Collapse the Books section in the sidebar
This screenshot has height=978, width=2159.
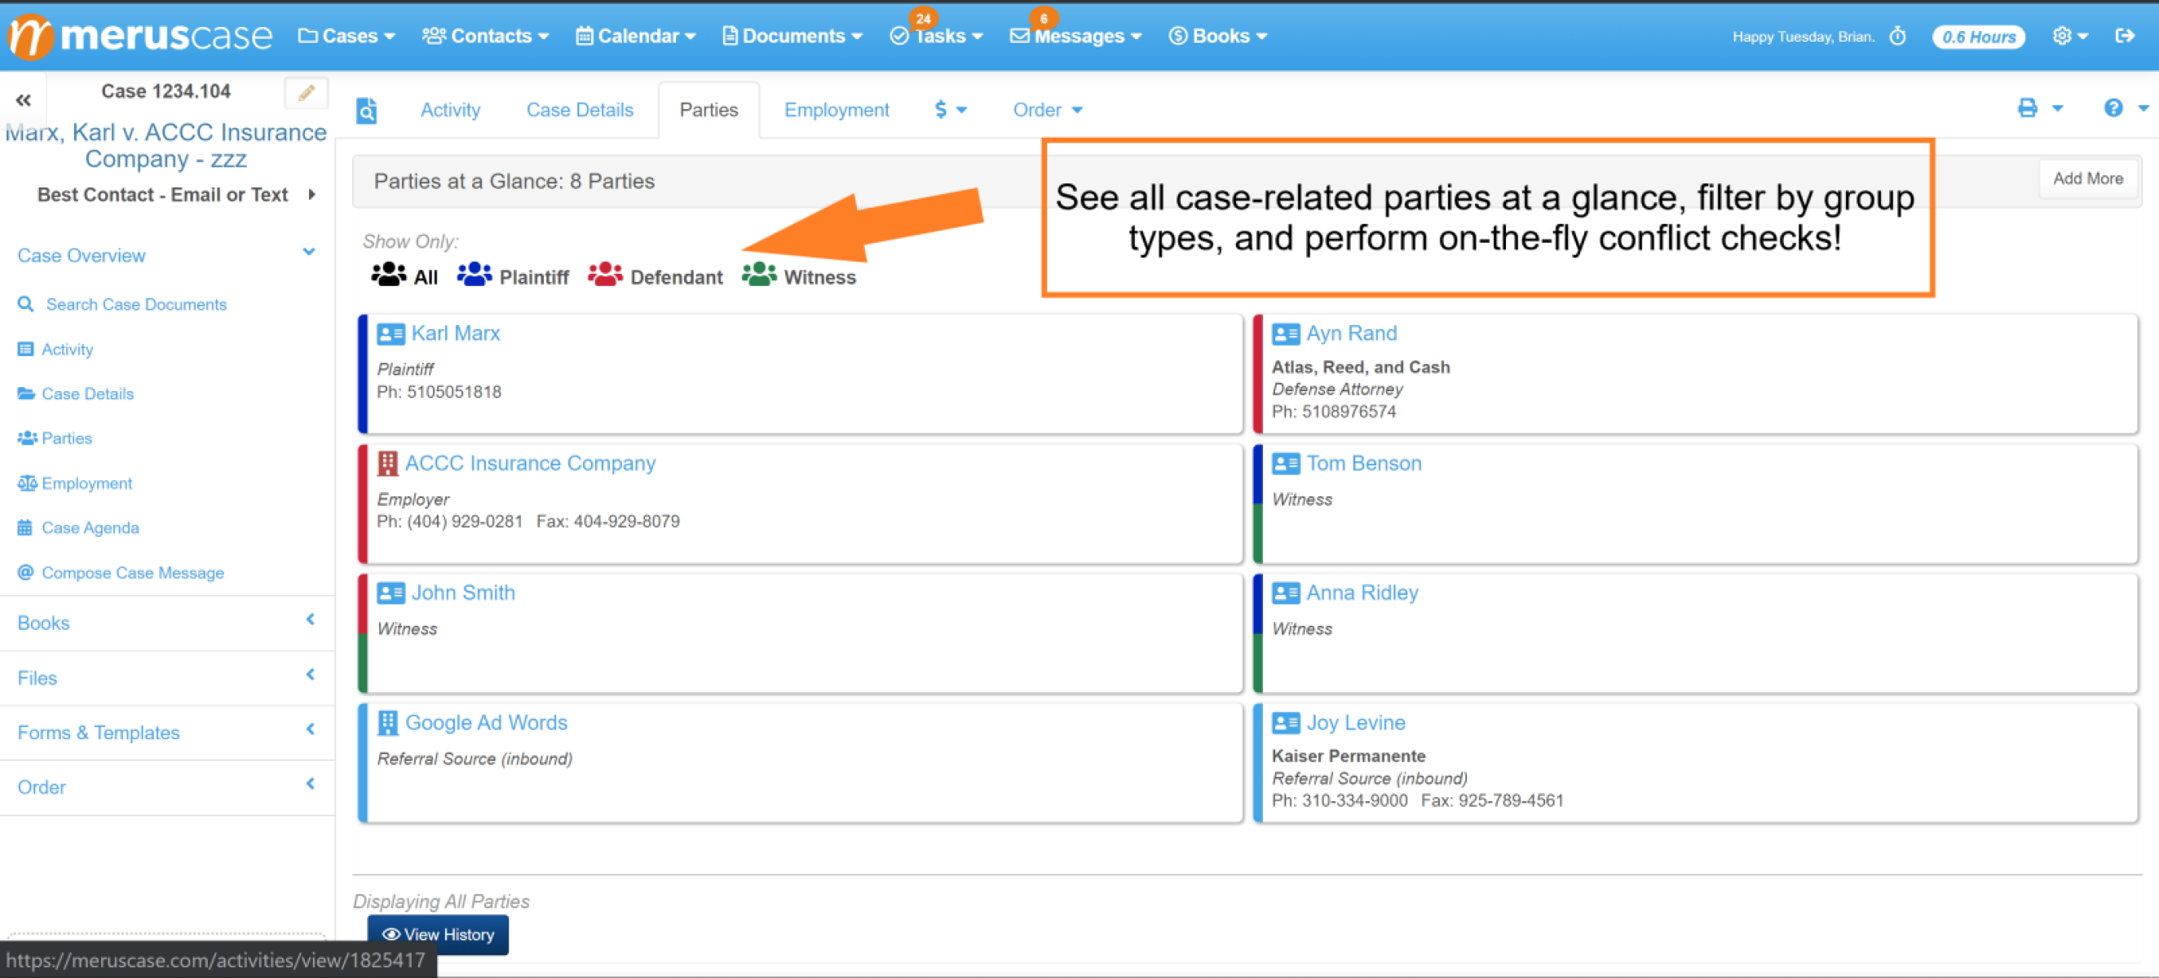311,622
